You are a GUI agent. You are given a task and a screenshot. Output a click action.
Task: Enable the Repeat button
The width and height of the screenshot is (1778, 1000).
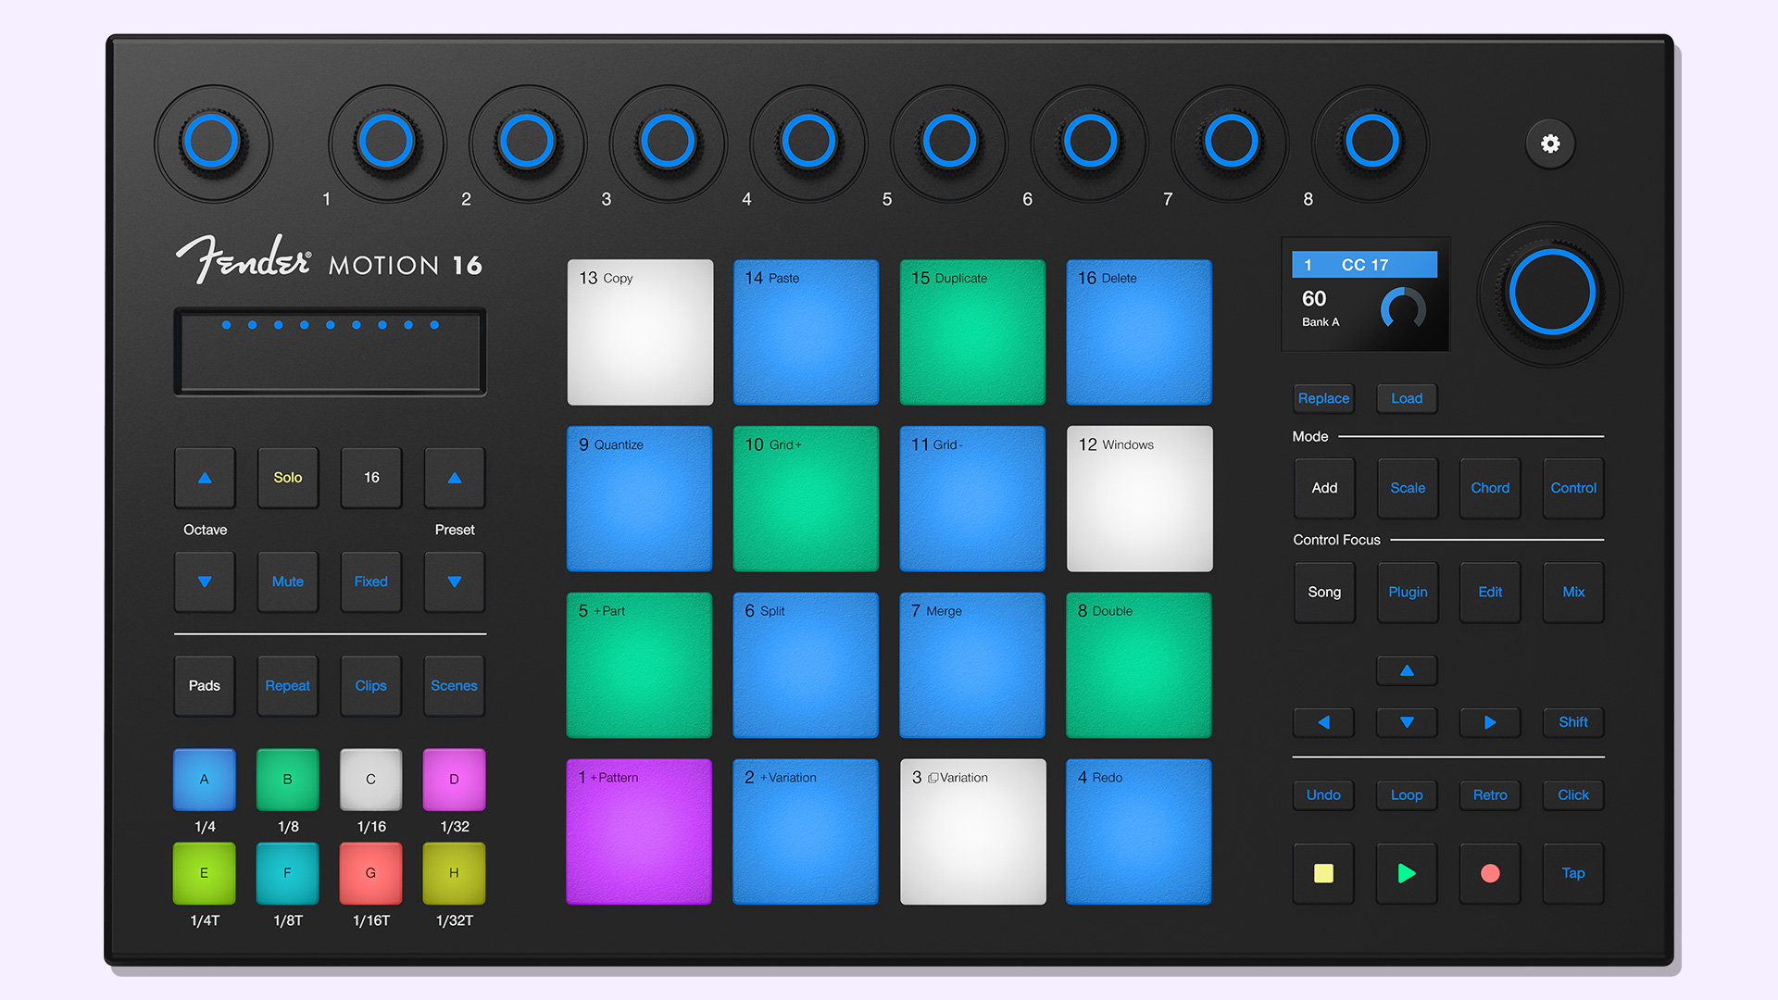tap(288, 685)
